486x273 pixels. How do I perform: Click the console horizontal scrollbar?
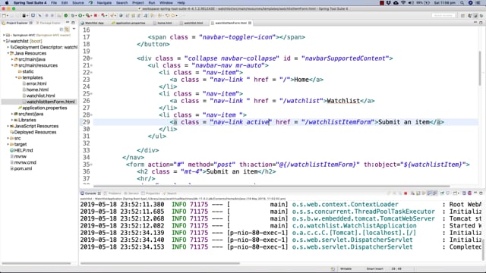pos(160,263)
